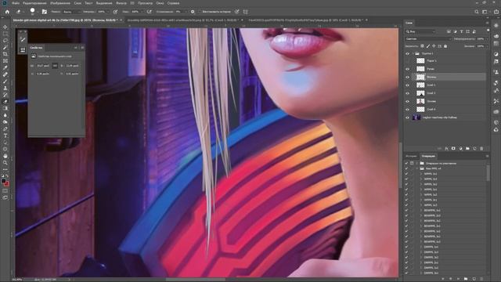
Task: Toggle visibility of Группа 1 group
Action: 407,54
